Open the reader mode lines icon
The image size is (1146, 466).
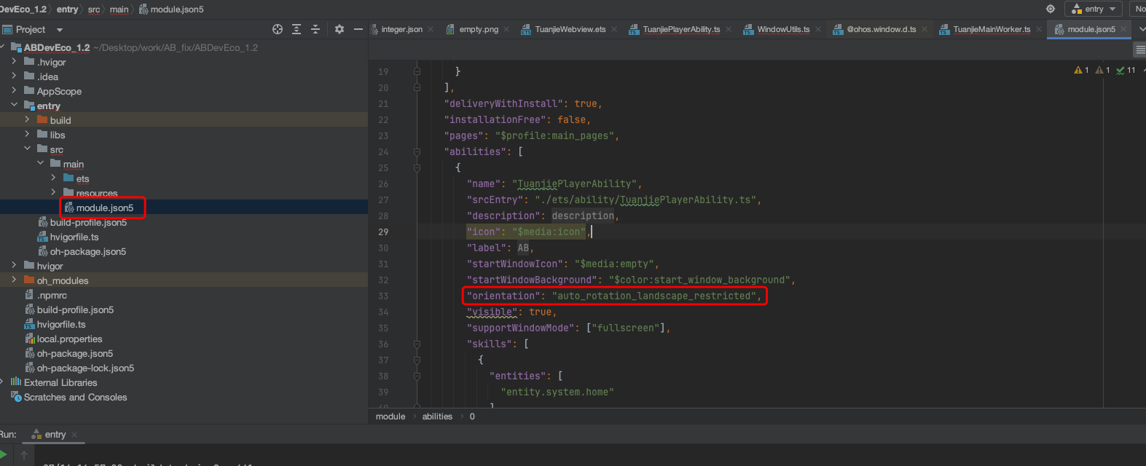[x=1139, y=50]
